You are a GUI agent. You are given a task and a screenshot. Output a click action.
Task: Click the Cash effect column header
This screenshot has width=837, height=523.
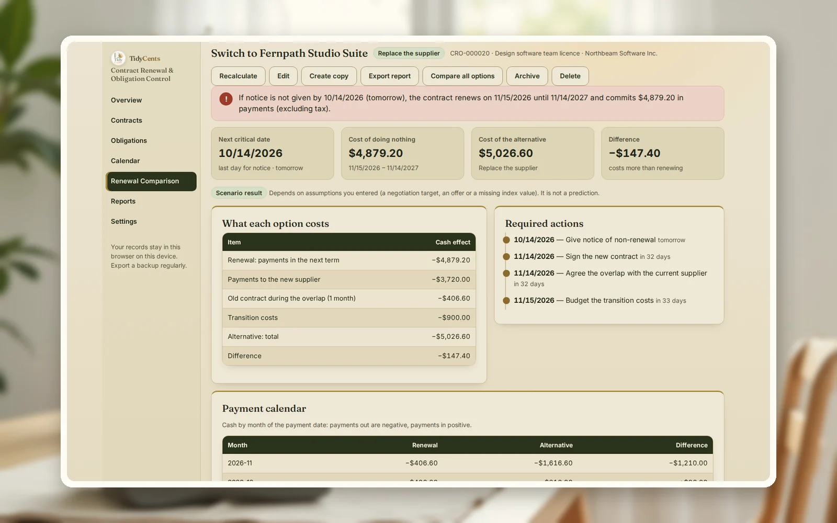(453, 243)
